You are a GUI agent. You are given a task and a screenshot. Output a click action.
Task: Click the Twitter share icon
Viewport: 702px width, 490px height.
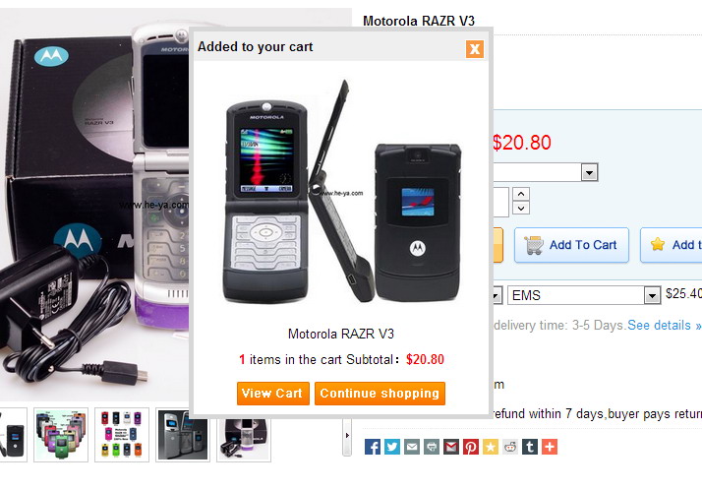[x=391, y=447]
